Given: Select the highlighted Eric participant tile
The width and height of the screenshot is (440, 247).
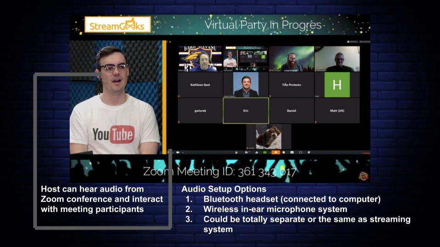Looking at the screenshot, I should (x=246, y=111).
